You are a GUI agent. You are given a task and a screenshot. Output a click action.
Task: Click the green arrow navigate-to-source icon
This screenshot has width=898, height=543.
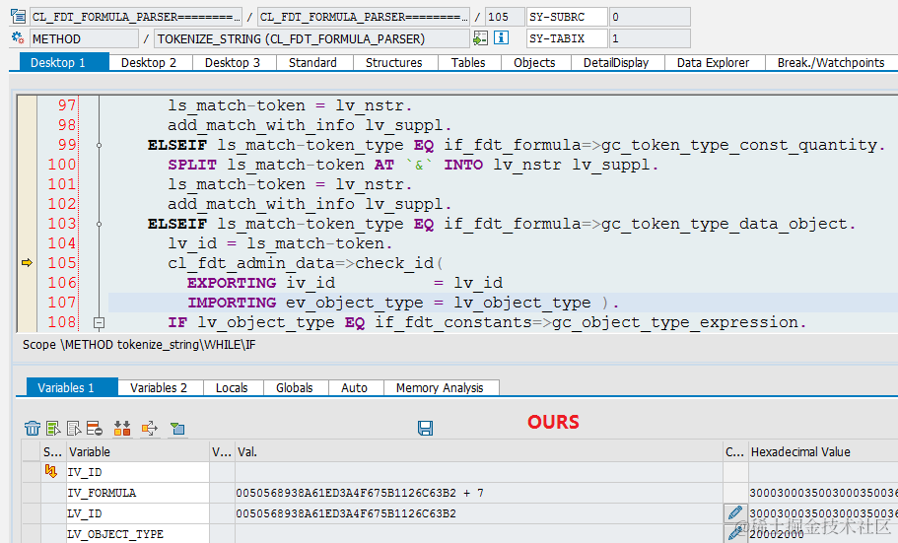click(480, 38)
